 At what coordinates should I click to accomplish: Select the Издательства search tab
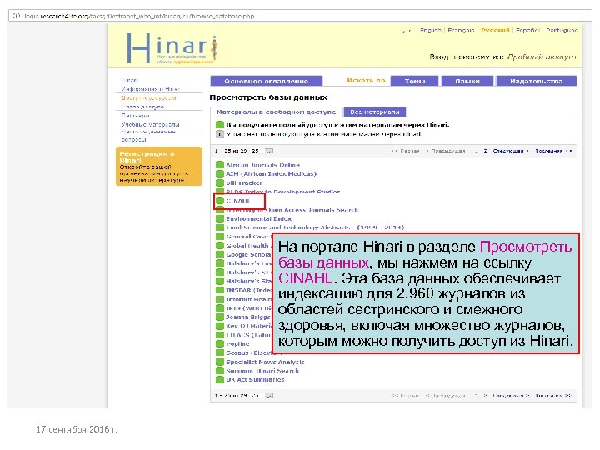click(537, 81)
